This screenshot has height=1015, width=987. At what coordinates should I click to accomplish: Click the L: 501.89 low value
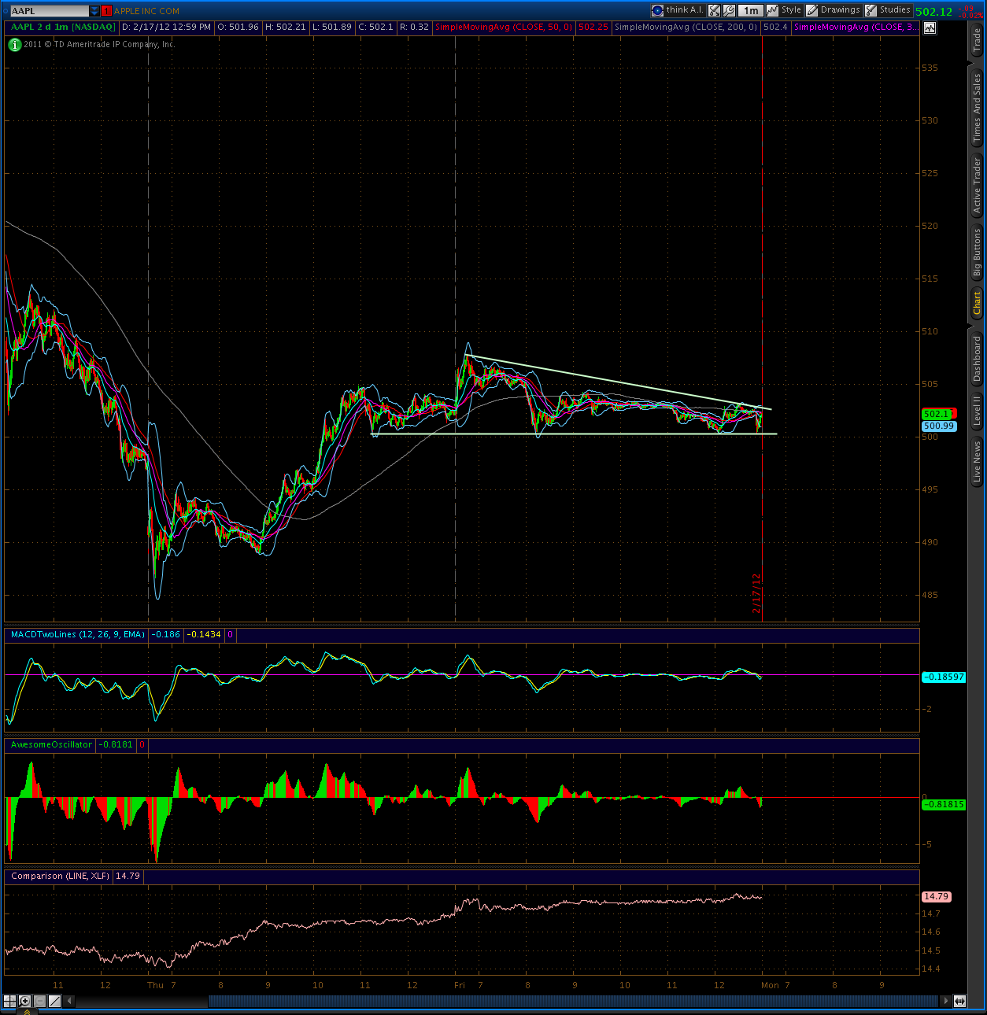[332, 27]
